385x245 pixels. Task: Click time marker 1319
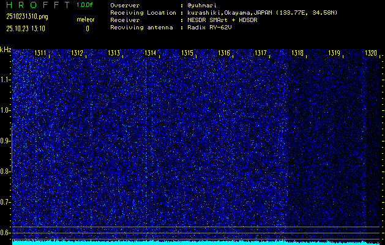tap(334, 53)
